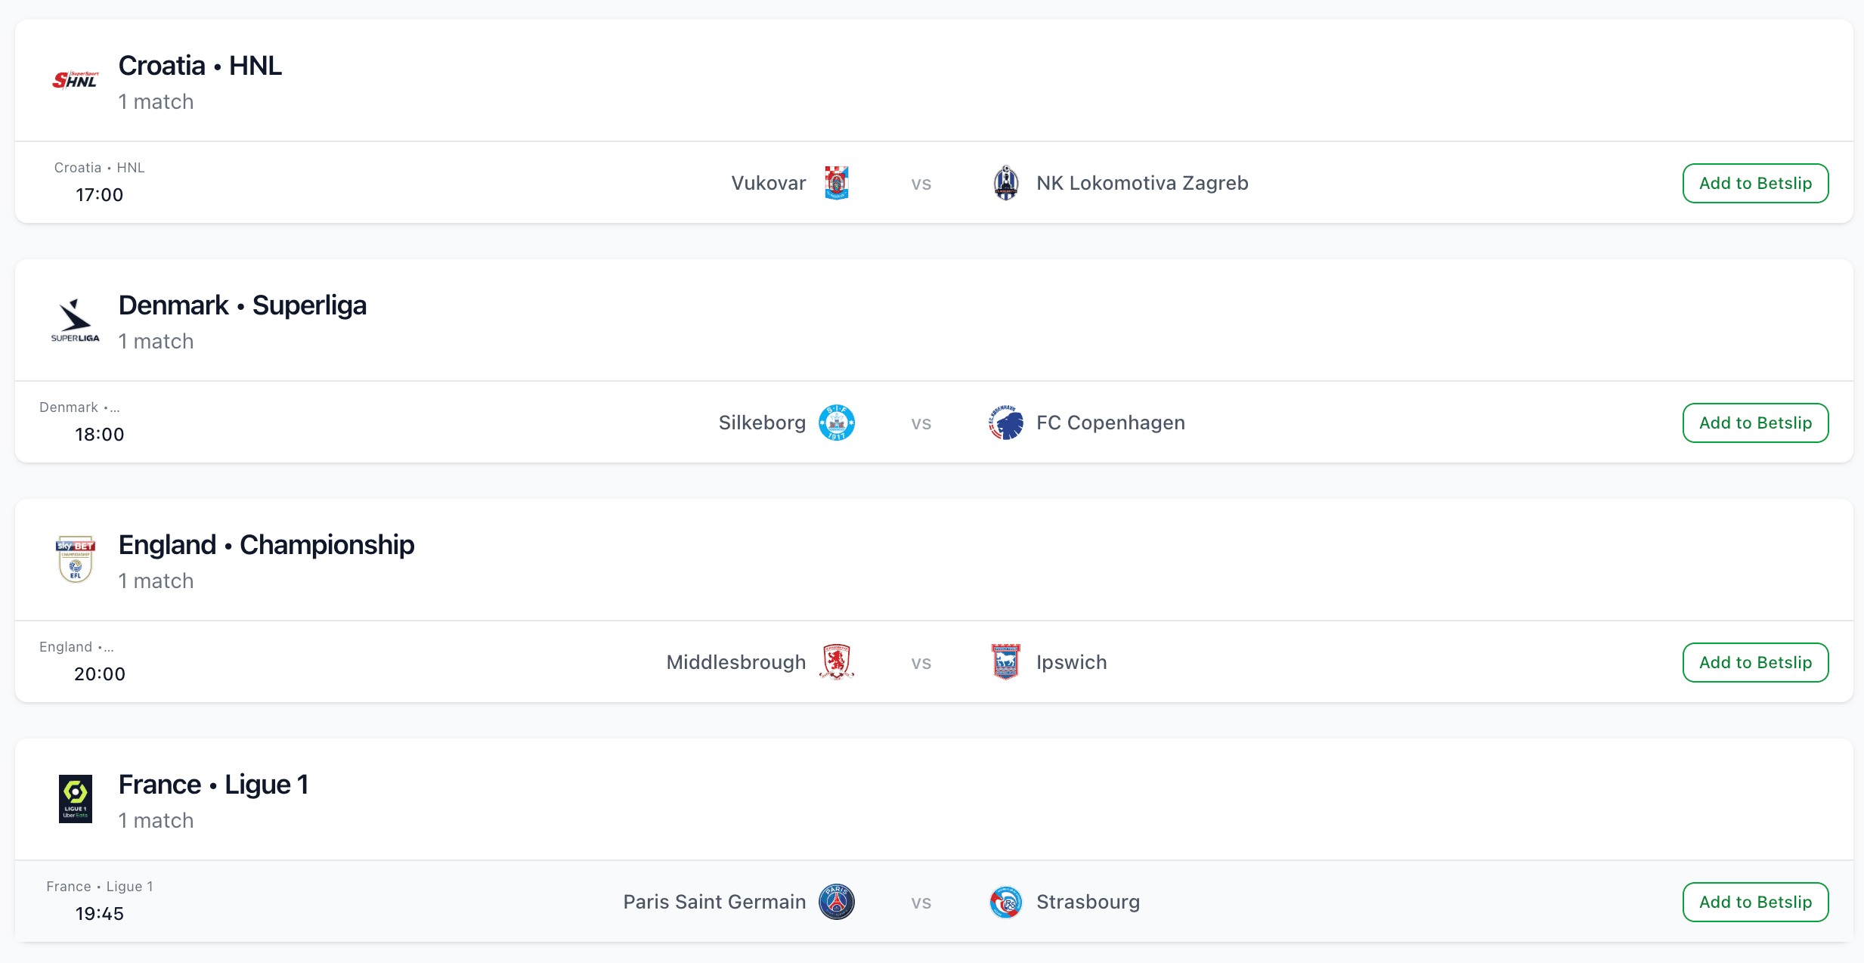
Task: Click the Vukovar club crest
Action: point(836,183)
